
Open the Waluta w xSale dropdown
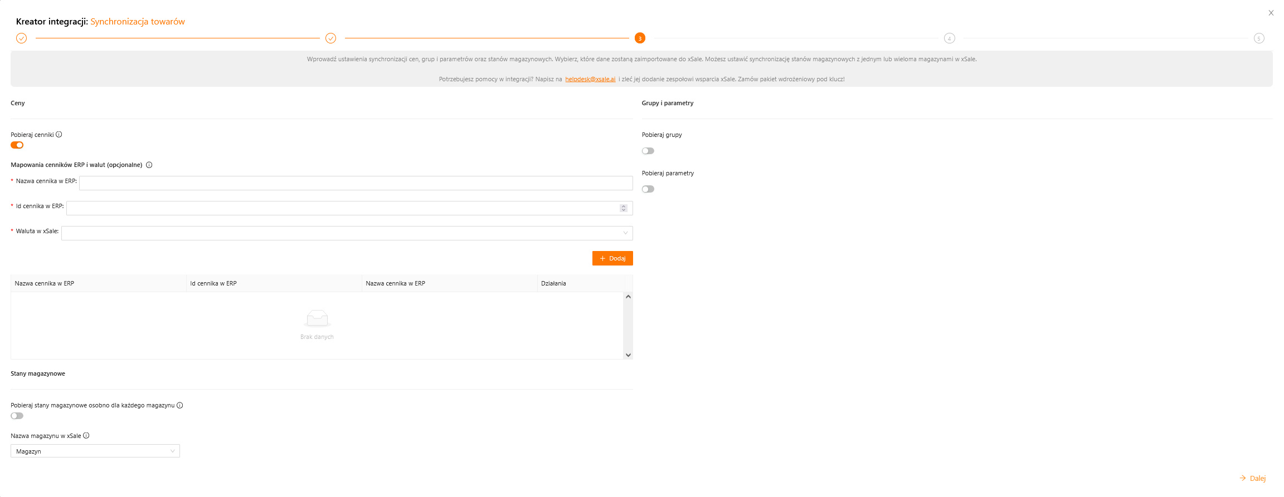347,233
